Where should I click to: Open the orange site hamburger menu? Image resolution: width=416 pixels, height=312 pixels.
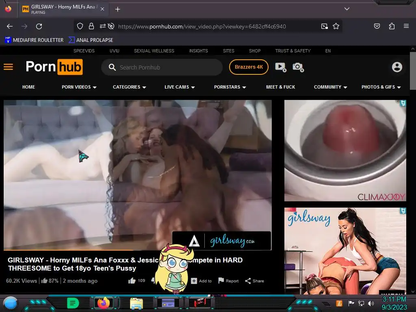(8, 67)
